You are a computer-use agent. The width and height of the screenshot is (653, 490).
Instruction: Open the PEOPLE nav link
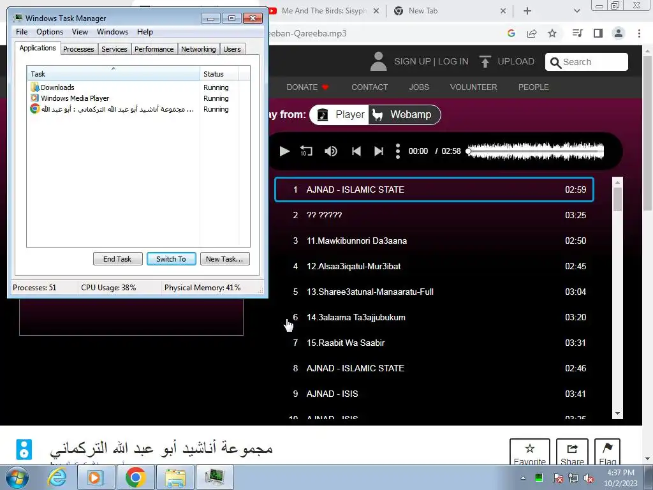534,87
